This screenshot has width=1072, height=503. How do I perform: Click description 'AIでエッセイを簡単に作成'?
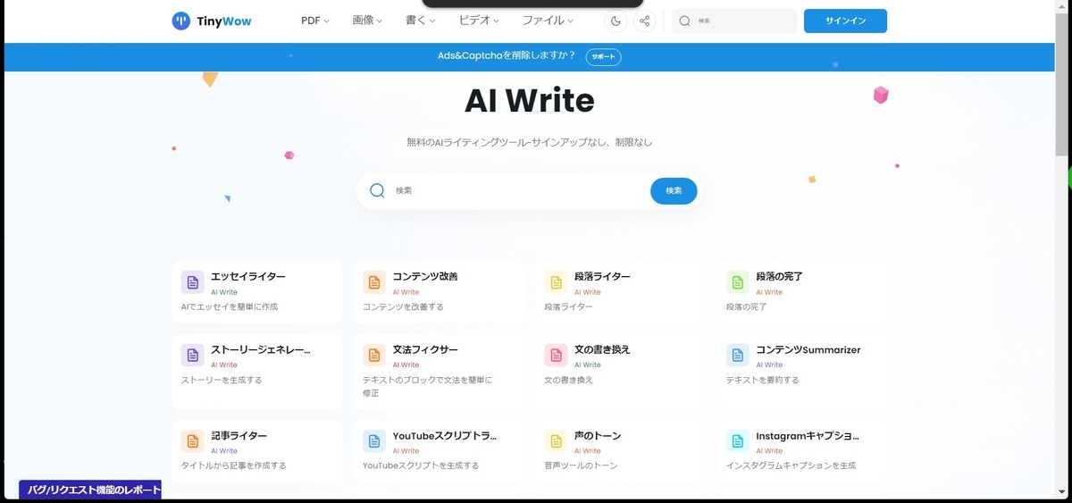point(230,306)
